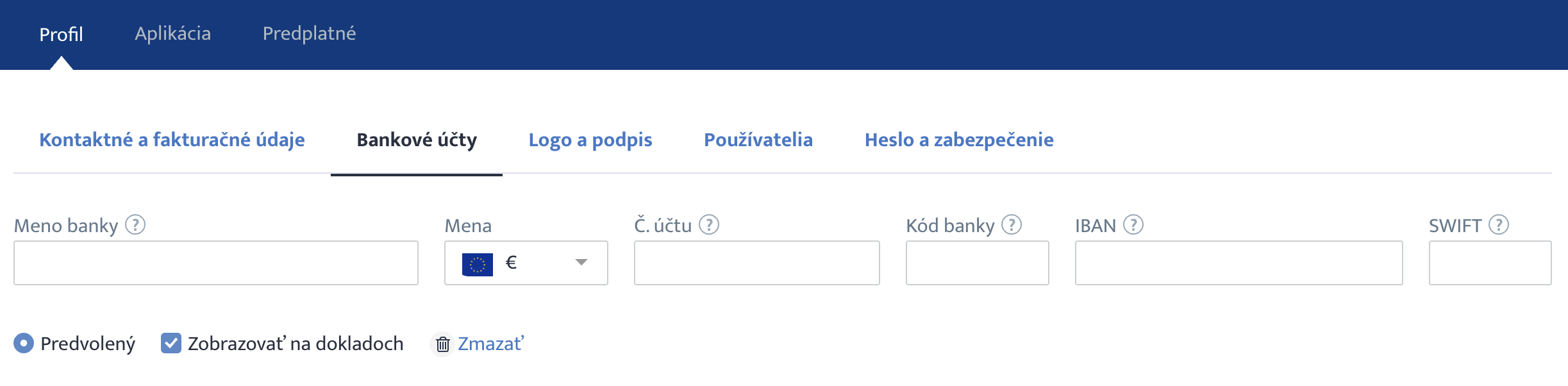The height and width of the screenshot is (386, 1568).
Task: Click the question mark next to Kód banky
Action: click(1012, 225)
